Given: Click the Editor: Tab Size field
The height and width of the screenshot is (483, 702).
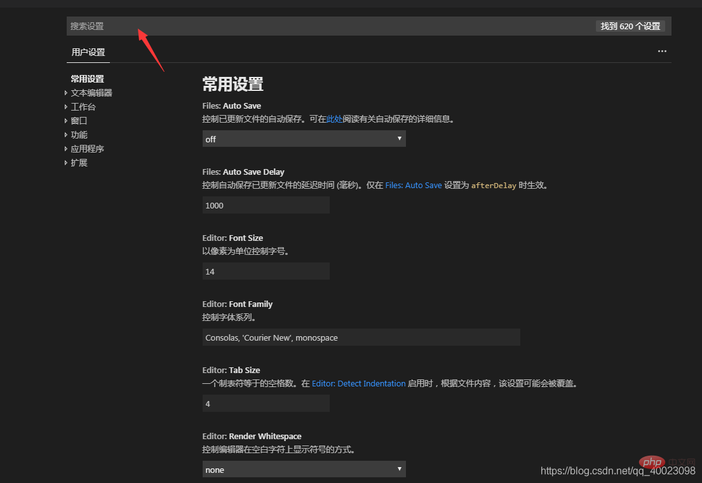Looking at the screenshot, I should point(266,403).
